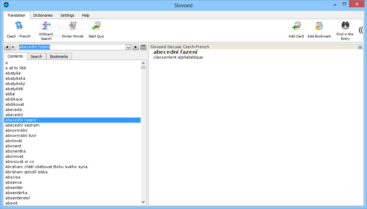Click Add Card icon

coord(296,29)
